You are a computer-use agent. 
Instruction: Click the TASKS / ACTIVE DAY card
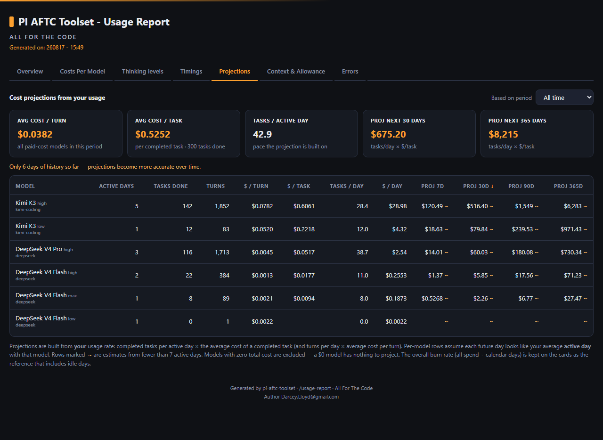[301, 133]
